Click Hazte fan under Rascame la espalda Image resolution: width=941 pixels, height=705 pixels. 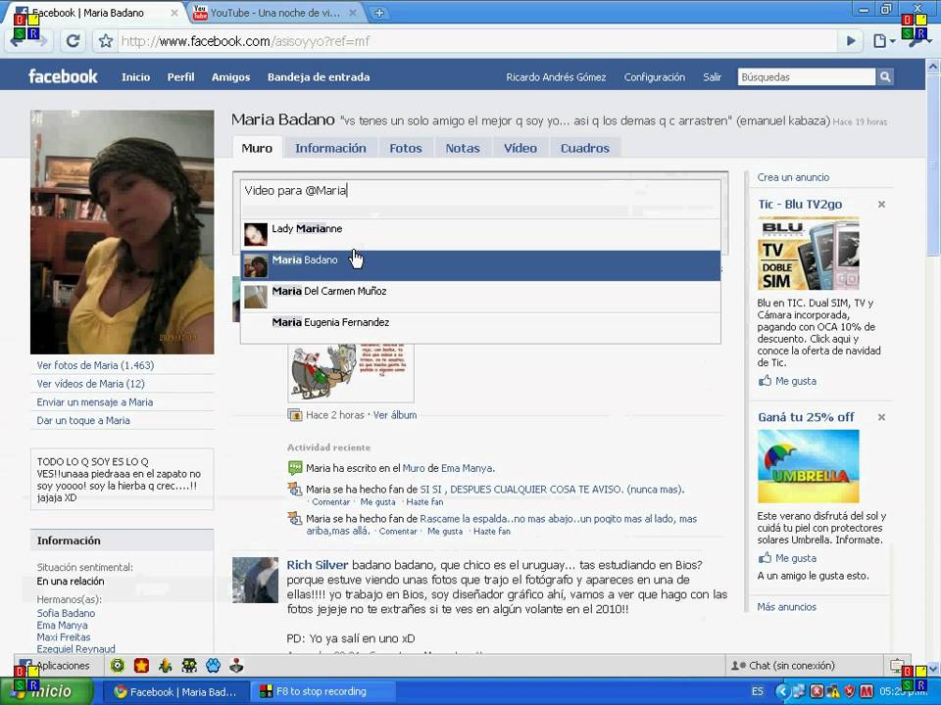(491, 531)
